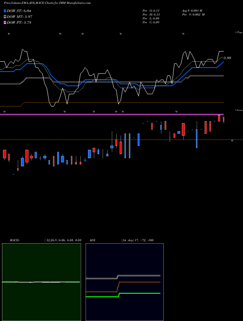Click the 'Pre V: 0.002 M' value
The image size is (243, 321).
(193, 15)
